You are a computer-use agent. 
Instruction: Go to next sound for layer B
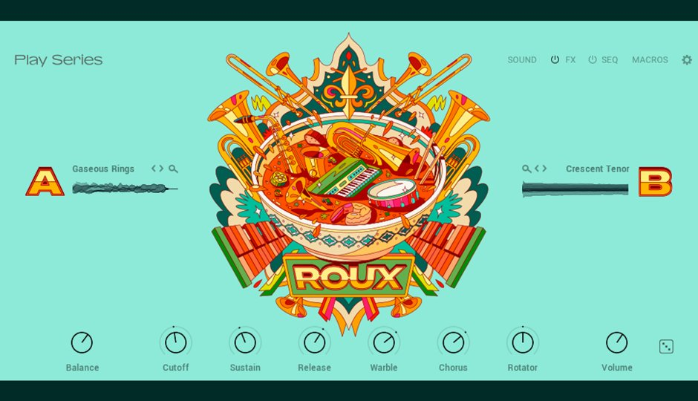(544, 169)
